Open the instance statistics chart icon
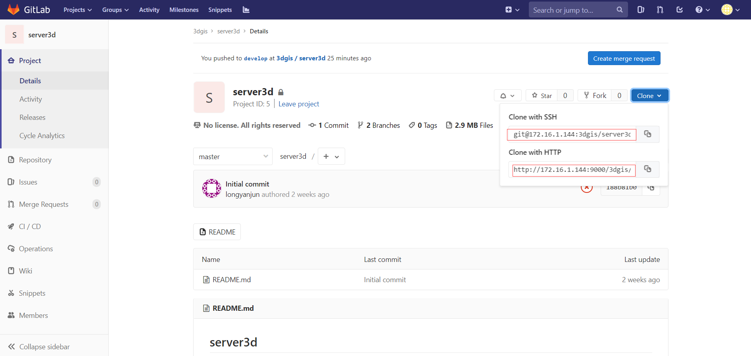751x356 pixels. [246, 10]
